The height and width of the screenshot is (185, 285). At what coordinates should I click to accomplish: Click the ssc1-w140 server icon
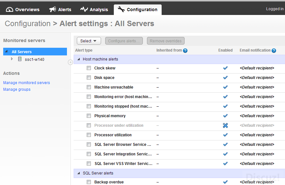[20, 59]
